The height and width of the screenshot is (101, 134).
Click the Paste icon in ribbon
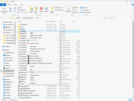pos(15,9)
